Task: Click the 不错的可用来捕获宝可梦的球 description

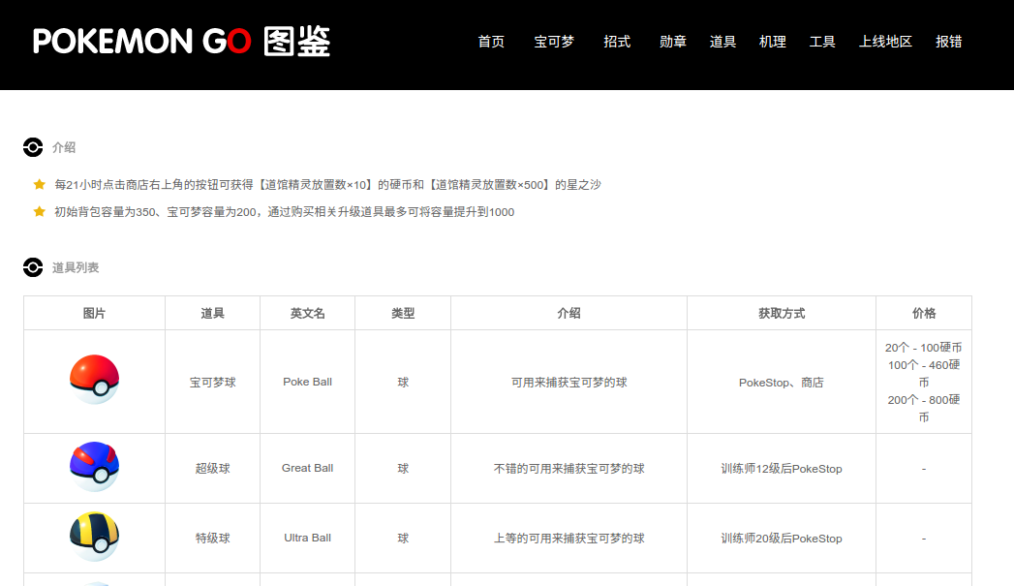Action: point(568,468)
